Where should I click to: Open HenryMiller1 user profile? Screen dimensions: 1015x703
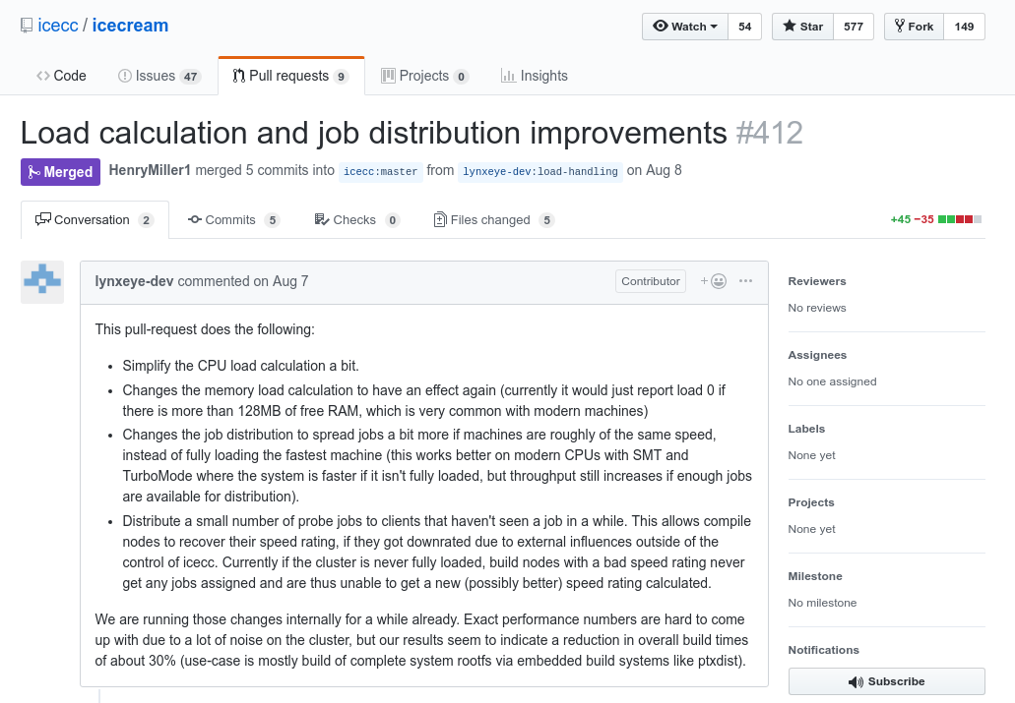coord(150,170)
